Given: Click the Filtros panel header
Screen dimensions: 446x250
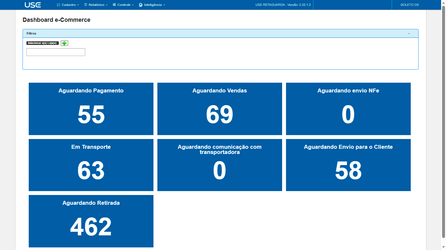Looking at the screenshot, I should 220,34.
